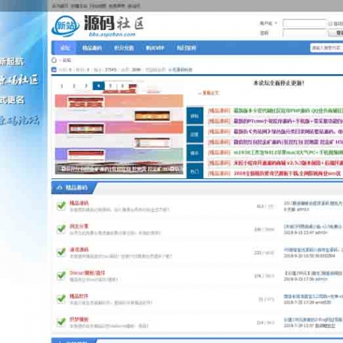Open the 微信抢红包挖金矿源码 thread
The height and width of the screenshot is (343, 343).
(x=288, y=142)
